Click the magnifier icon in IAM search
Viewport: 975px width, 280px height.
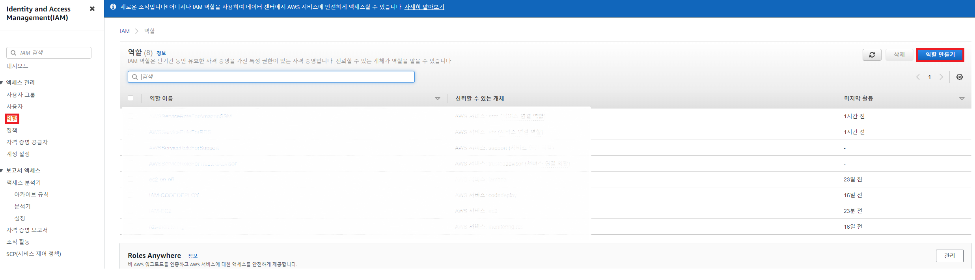click(x=13, y=53)
